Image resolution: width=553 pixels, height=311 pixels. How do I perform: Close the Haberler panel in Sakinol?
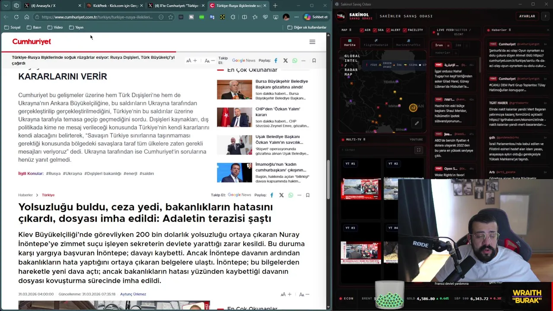coord(548,30)
